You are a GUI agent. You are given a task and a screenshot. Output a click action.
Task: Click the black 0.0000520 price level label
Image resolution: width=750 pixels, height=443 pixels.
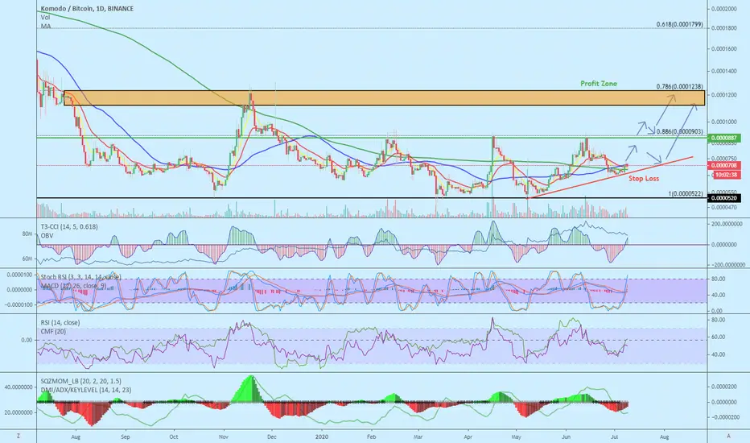tap(725, 198)
